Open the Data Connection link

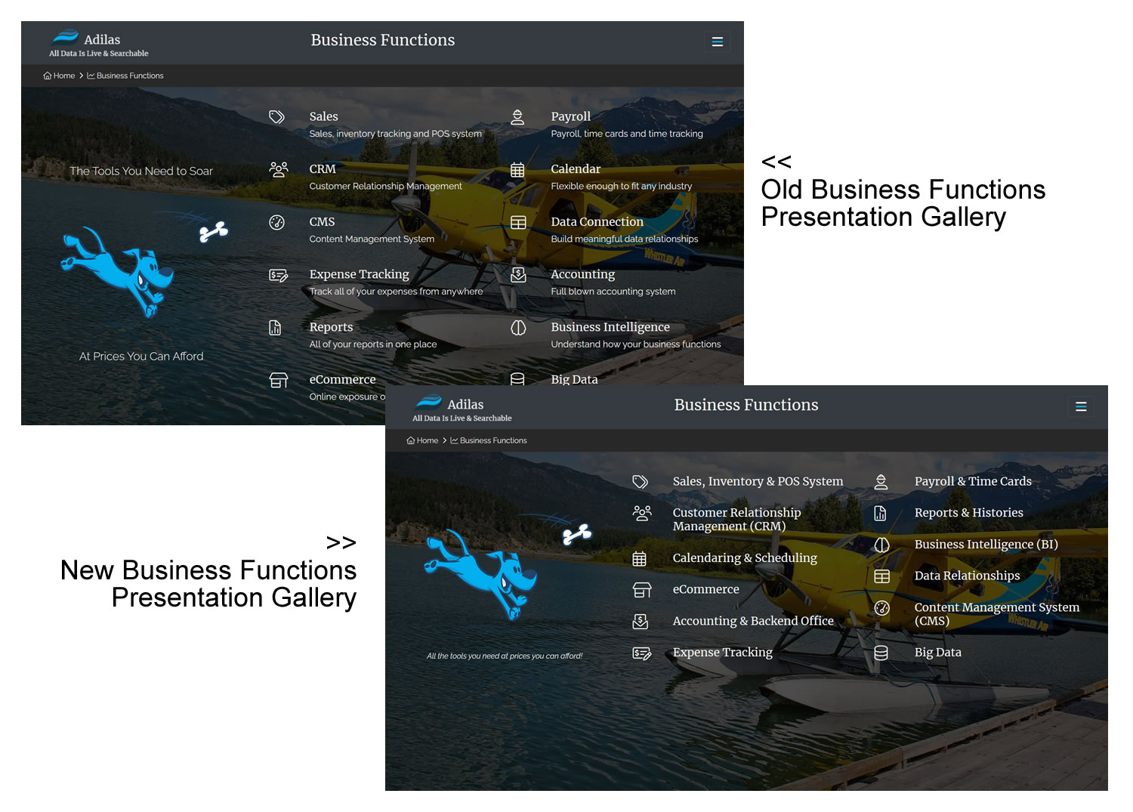(x=597, y=222)
